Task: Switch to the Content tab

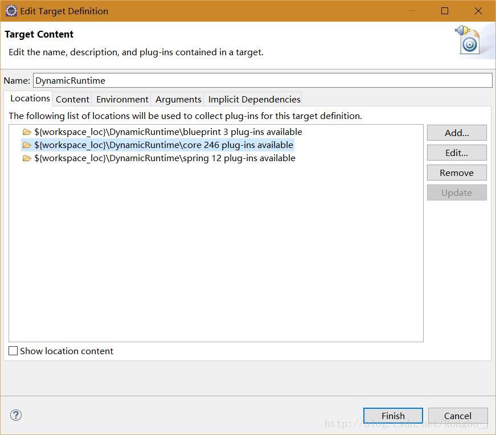Action: [72, 99]
